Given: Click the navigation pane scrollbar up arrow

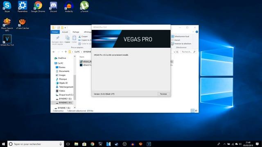Looking at the screenshot, I should click(75, 56).
